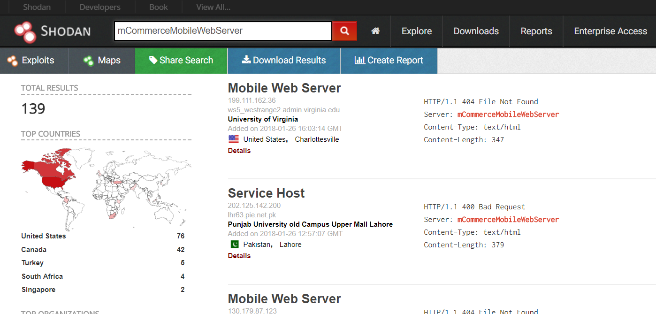This screenshot has height=314, width=656.
Task: Open the Reports page
Action: [x=536, y=31]
